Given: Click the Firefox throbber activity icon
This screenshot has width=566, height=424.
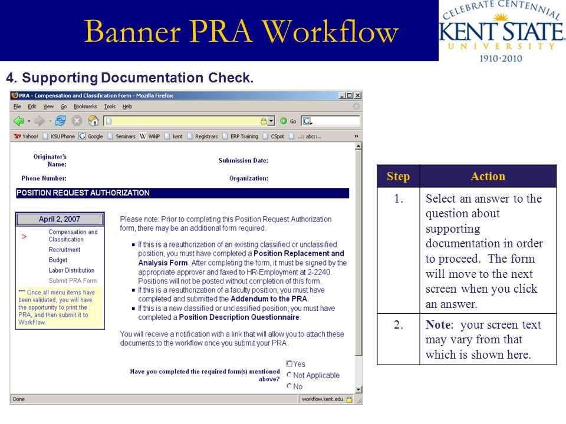Looking at the screenshot, I should pyautogui.click(x=356, y=107).
